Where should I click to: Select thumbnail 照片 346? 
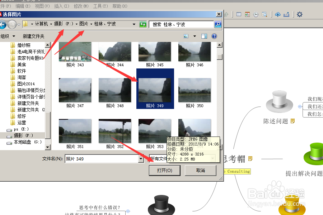click(x=195, y=54)
